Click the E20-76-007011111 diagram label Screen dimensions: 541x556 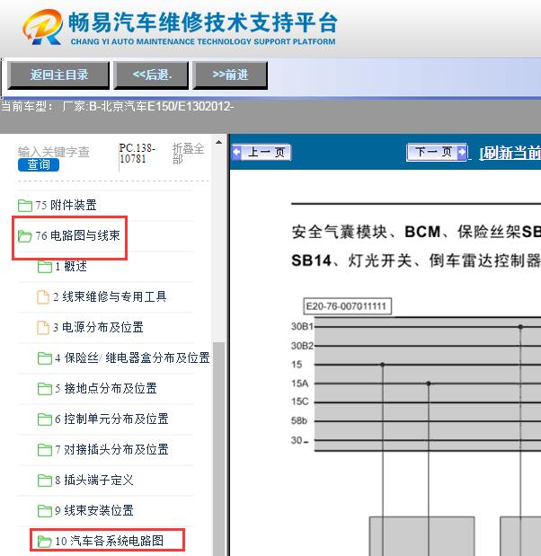(347, 306)
